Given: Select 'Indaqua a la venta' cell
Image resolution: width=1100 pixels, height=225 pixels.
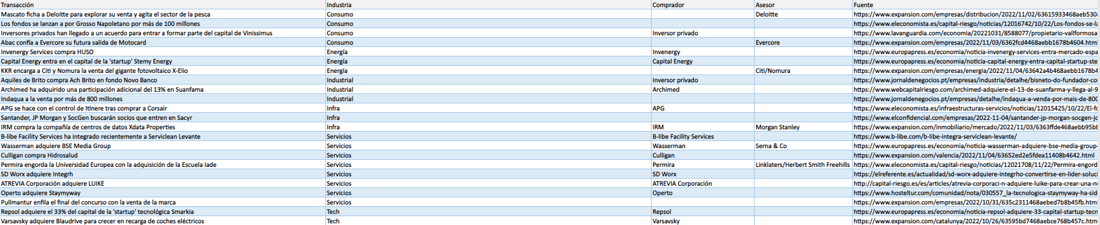Looking at the screenshot, I should (x=163, y=99).
